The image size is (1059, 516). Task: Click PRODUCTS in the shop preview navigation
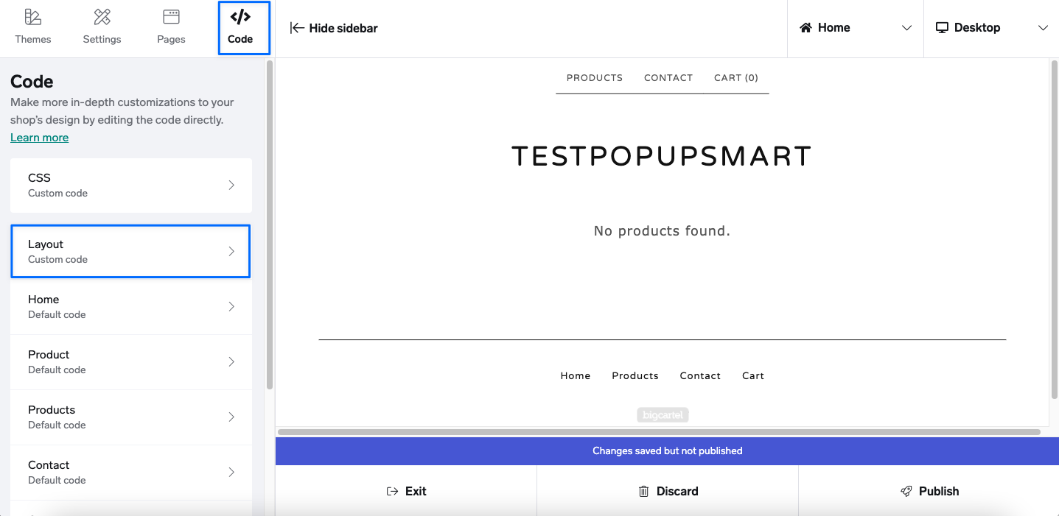595,77
